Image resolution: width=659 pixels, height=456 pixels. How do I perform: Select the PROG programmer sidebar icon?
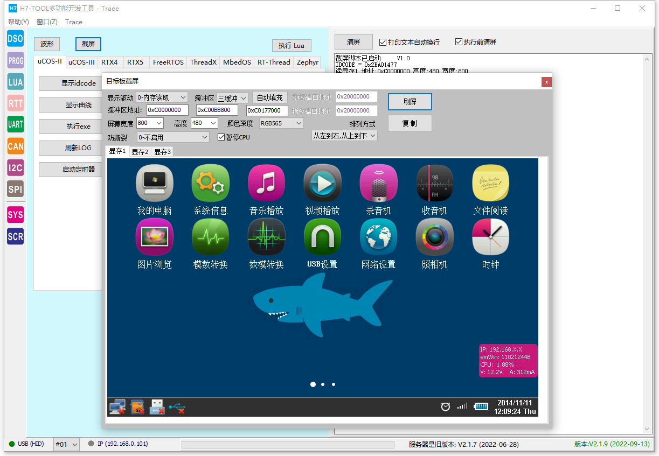pos(16,60)
